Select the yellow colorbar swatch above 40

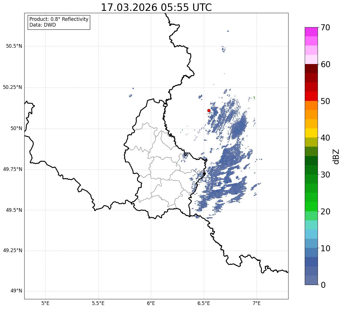click(x=311, y=133)
